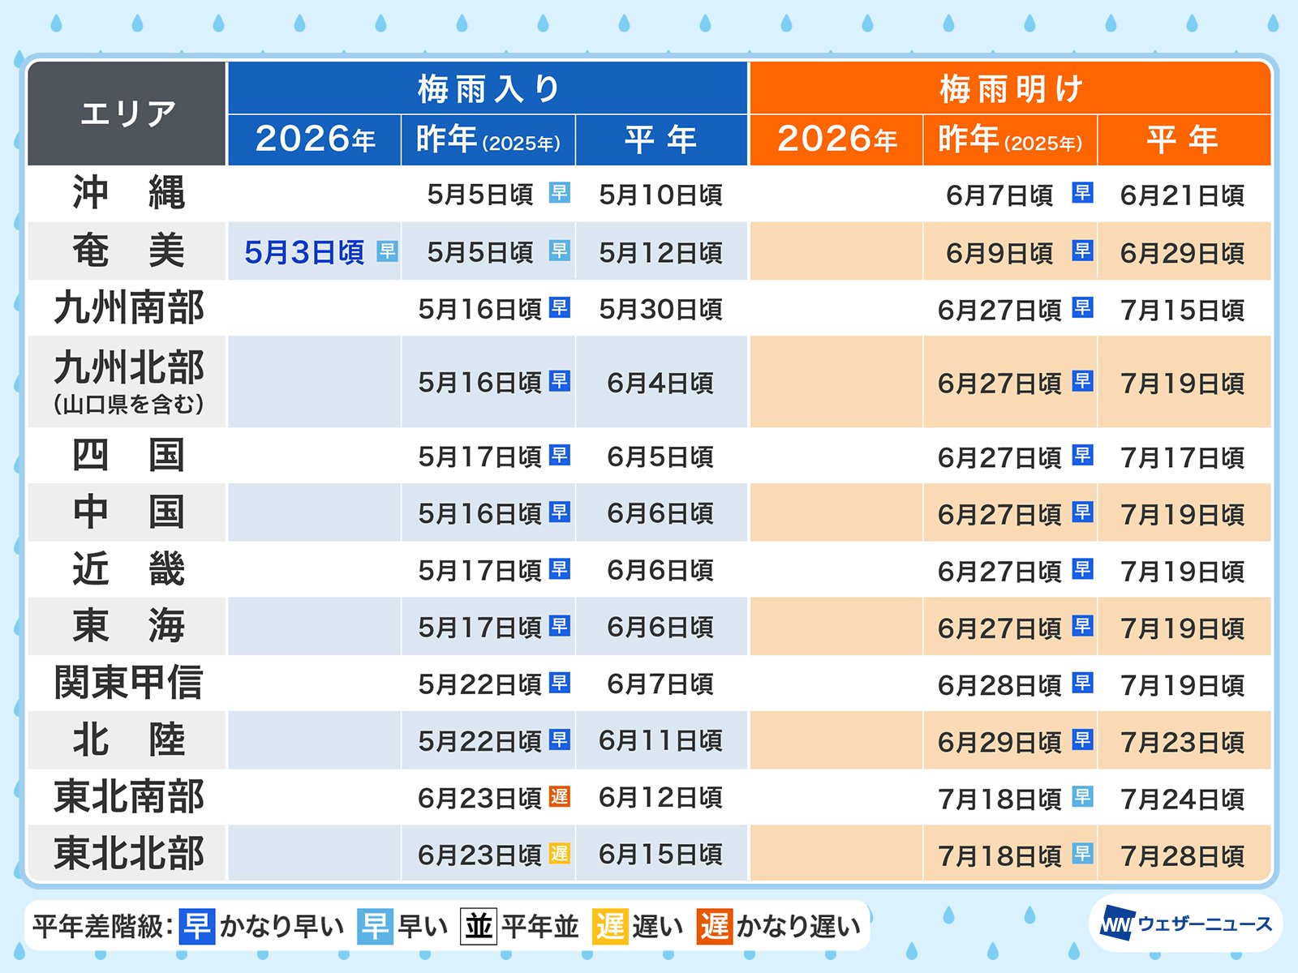This screenshot has width=1298, height=973.
Task: Click 早 badge beside 沖縄 6月7日頃
Action: coord(1082,192)
